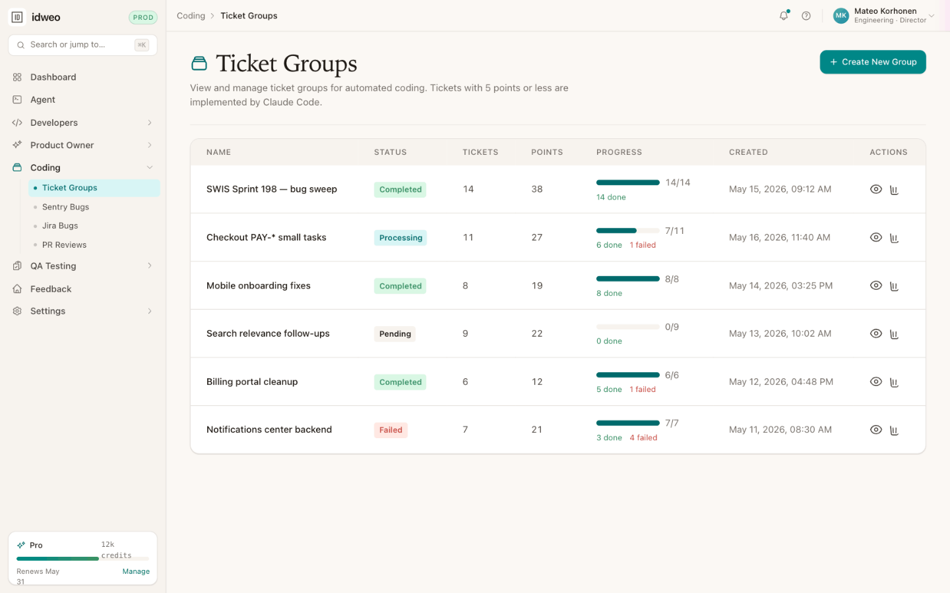950x593 pixels.
Task: Click the Coding breadcrumb link
Action: [191, 16]
